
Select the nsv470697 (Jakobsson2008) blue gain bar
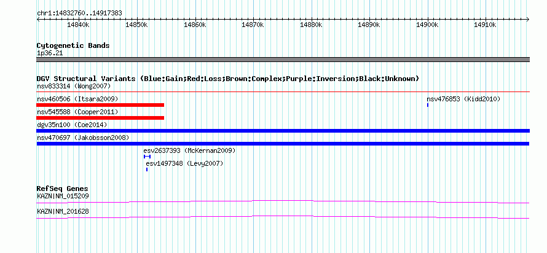(x=283, y=144)
